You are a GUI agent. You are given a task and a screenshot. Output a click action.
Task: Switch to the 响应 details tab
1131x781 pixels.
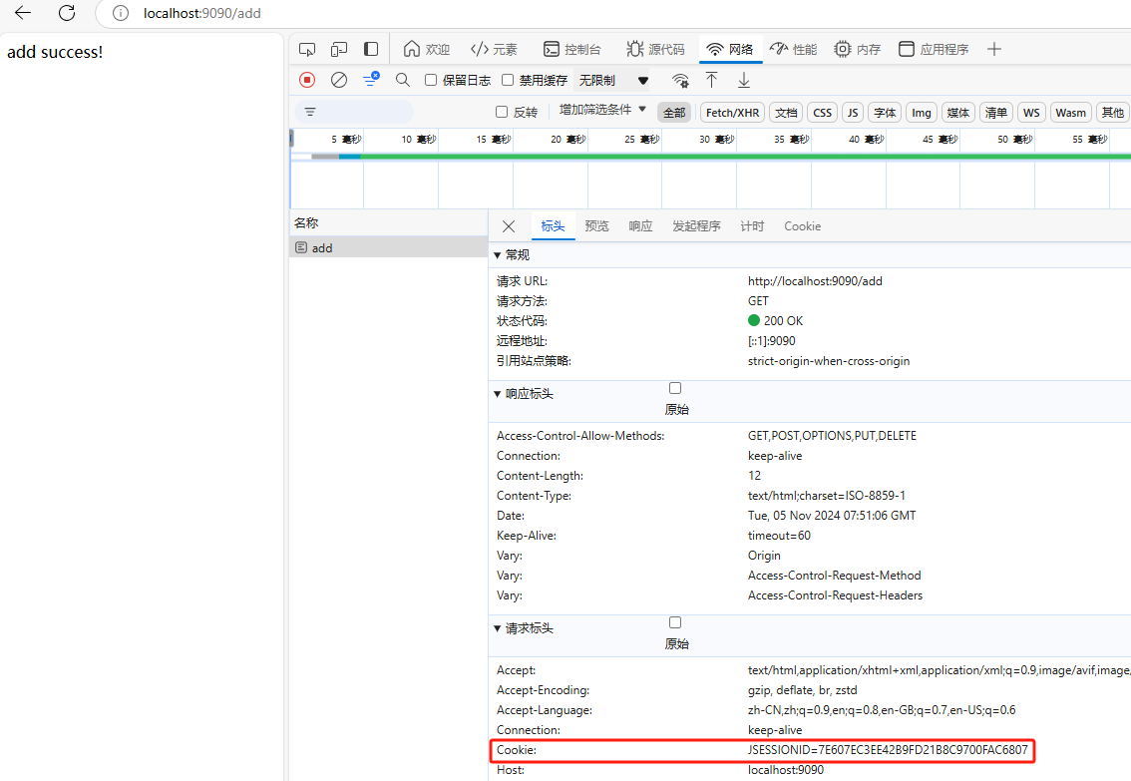pos(640,226)
